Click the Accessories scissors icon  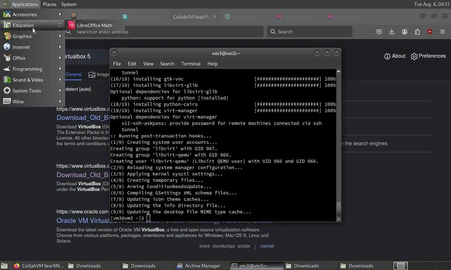7,14
